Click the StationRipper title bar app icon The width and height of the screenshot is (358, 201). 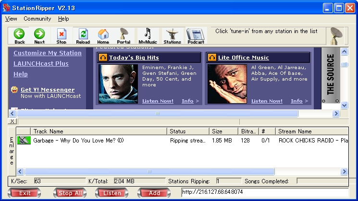[x=6, y=8]
